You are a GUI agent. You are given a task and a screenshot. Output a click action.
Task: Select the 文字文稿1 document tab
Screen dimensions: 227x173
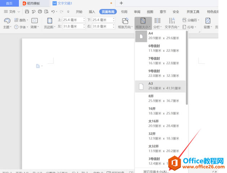pyautogui.click(x=83, y=3)
